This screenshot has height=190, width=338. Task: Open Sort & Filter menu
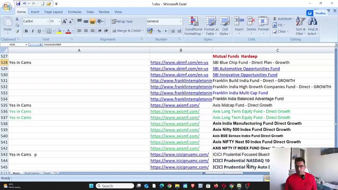[301, 26]
